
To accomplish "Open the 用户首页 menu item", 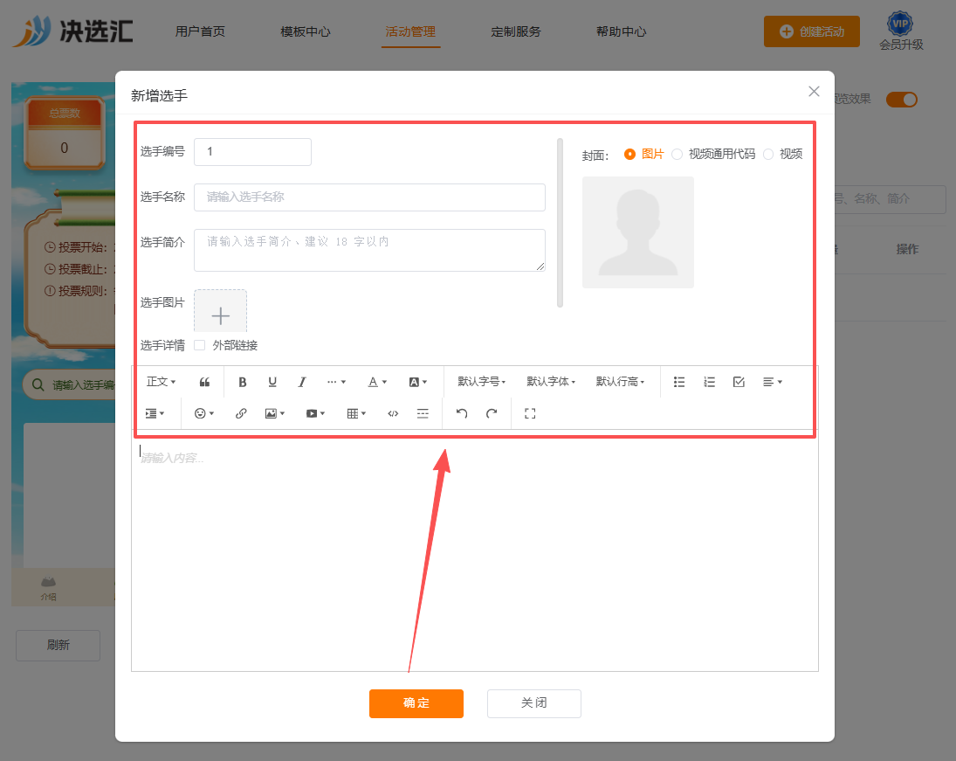I will click(x=200, y=31).
